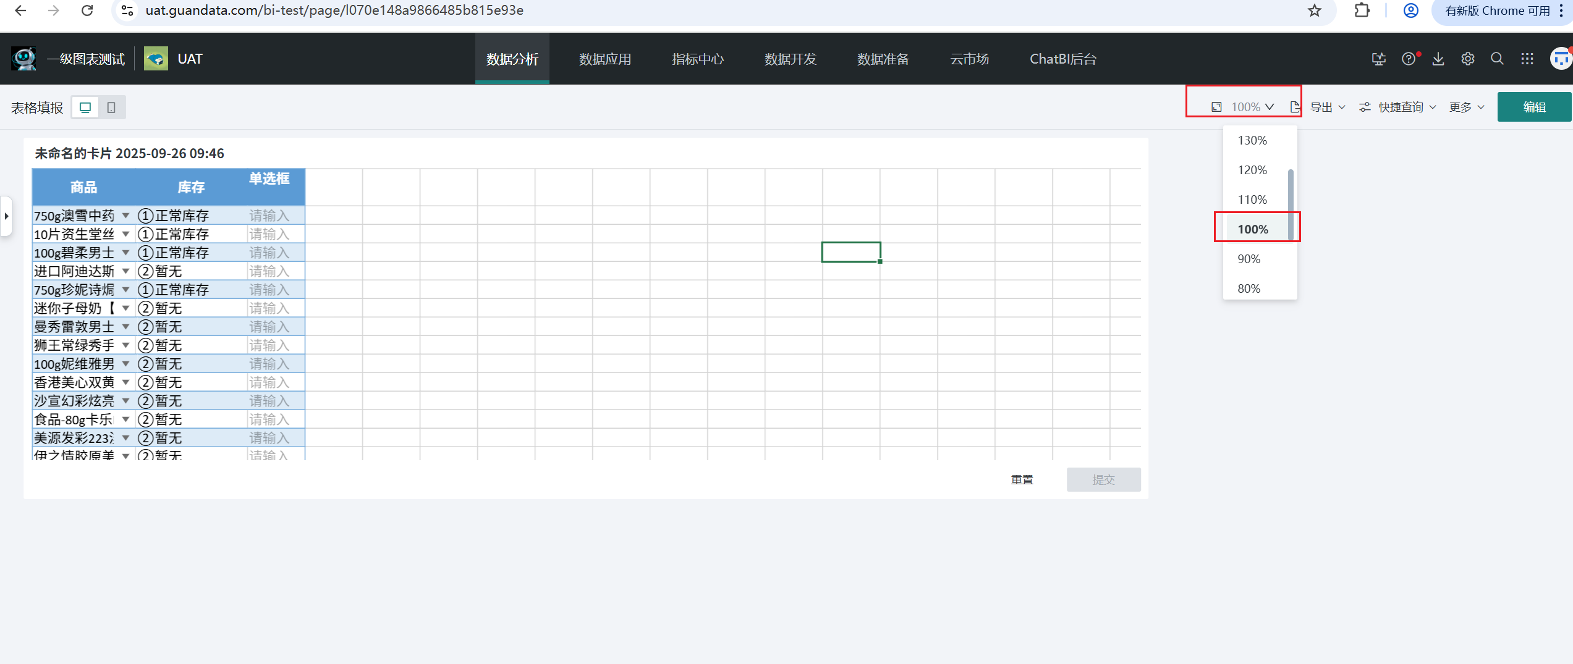Go to 数据应用 tab
The height and width of the screenshot is (664, 1573).
tap(604, 59)
